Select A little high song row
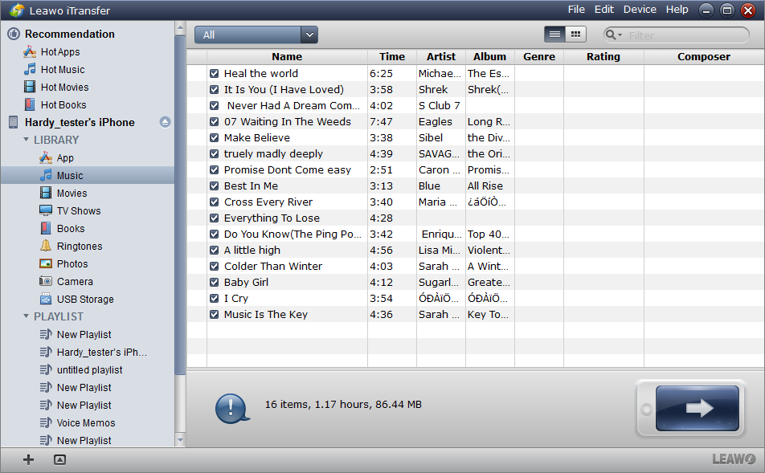 click(x=475, y=251)
